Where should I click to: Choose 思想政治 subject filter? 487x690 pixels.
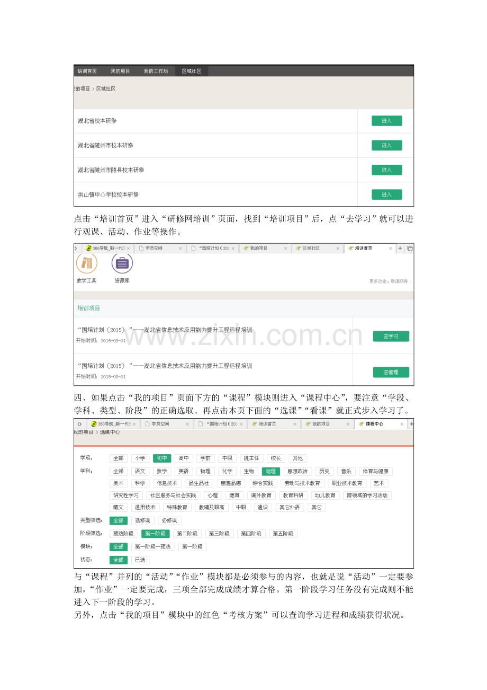click(x=297, y=471)
